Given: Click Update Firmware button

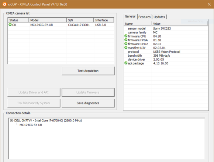Looking at the screenshot, I should [88, 92].
